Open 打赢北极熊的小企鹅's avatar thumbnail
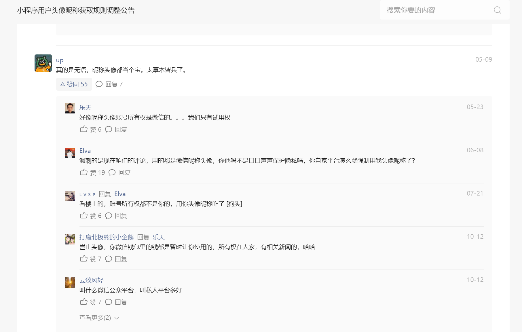522x332 pixels. click(70, 239)
